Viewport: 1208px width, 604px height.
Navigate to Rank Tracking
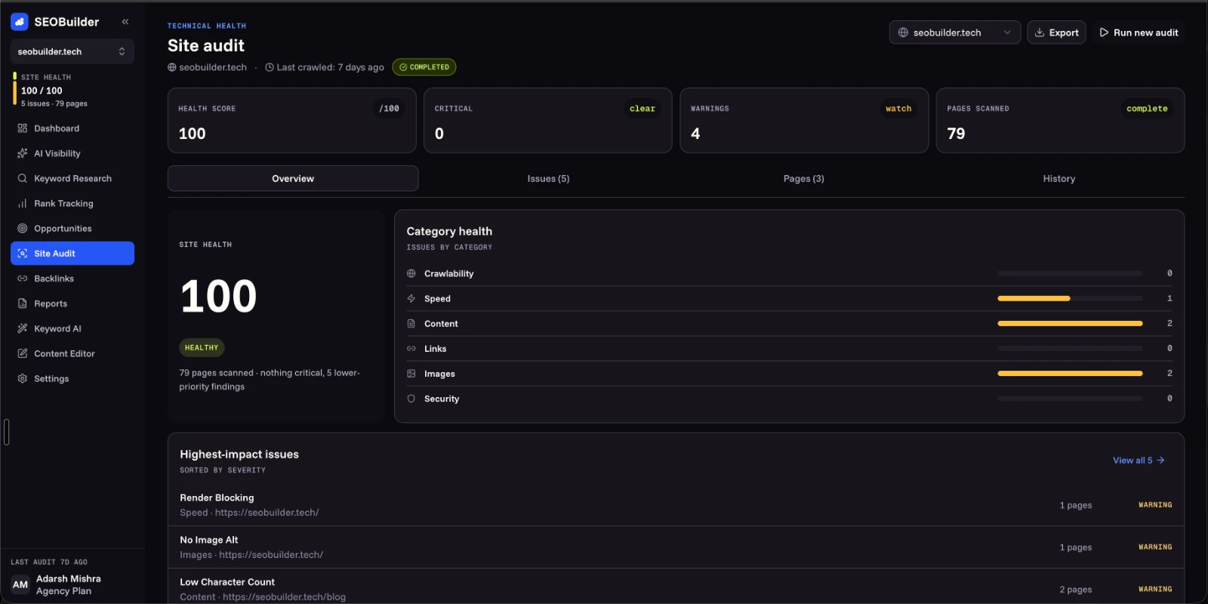tap(72, 203)
